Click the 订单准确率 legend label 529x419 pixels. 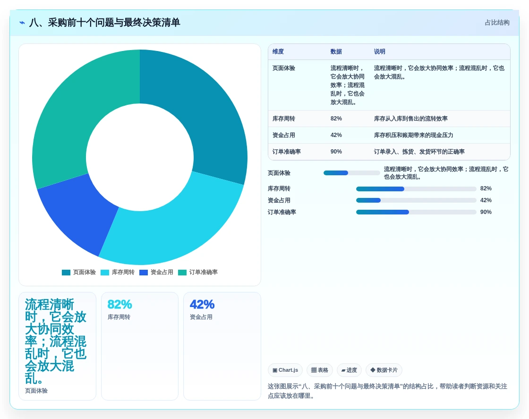point(204,272)
